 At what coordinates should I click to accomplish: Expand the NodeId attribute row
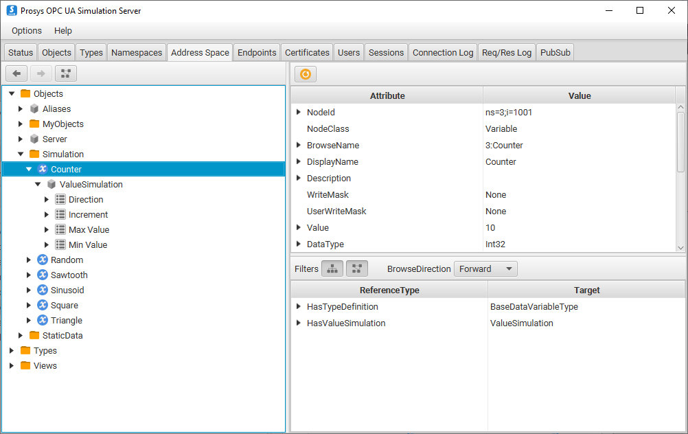[x=299, y=112]
